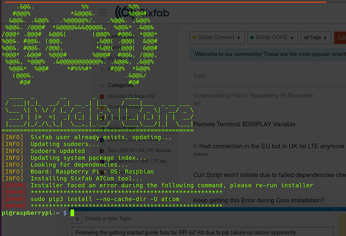Click the teal badge in Sixfab CORE dropdown
The width and height of the screenshot is (346, 236).
pyautogui.click(x=252, y=38)
